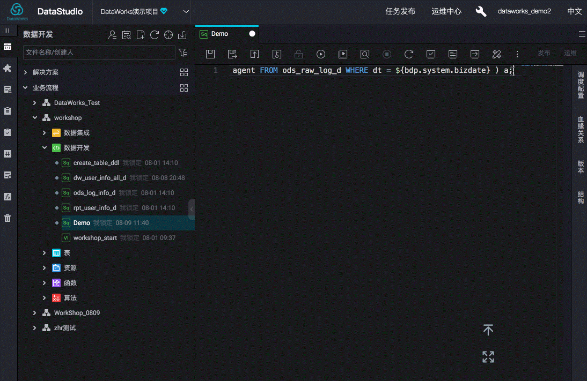
Task: Click the Stop execution icon
Action: [387, 54]
